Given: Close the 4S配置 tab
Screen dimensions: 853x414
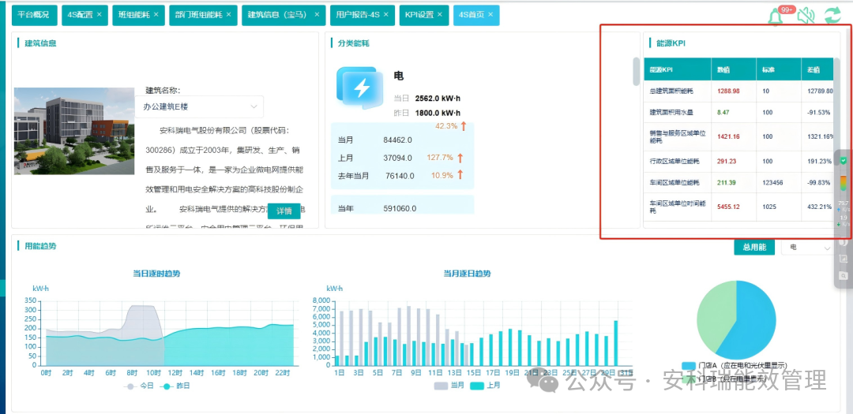Looking at the screenshot, I should (99, 15).
